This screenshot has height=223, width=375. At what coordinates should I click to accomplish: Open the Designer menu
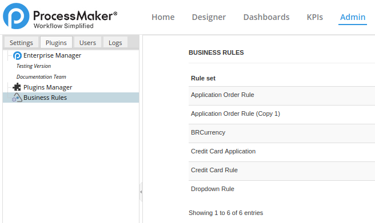(x=209, y=17)
